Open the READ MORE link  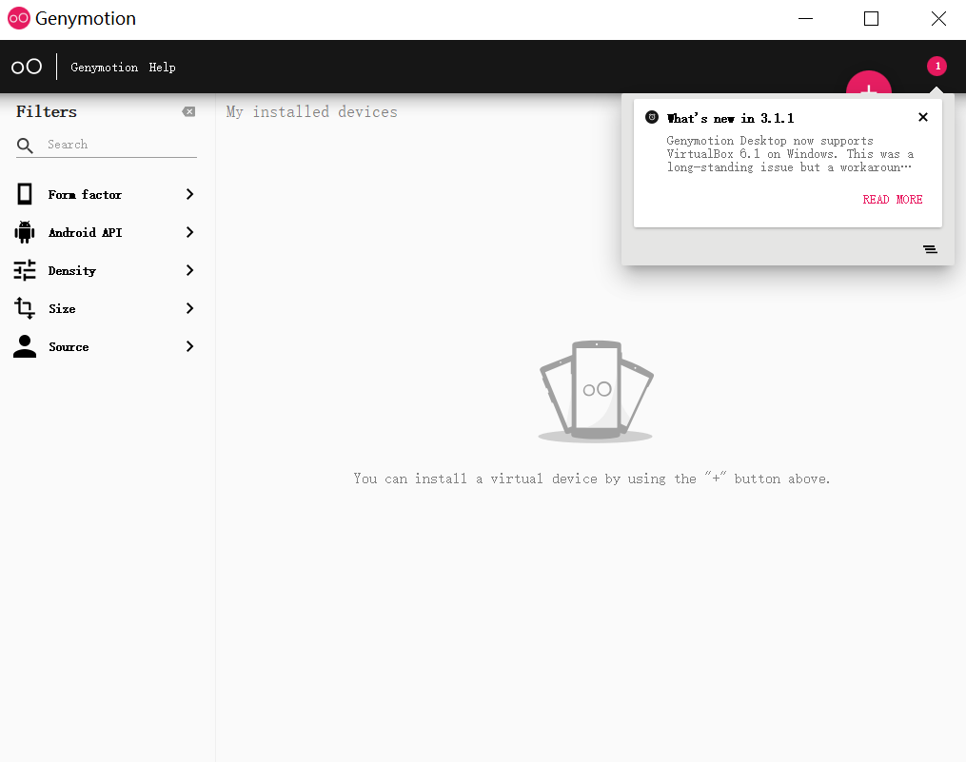[x=892, y=200]
